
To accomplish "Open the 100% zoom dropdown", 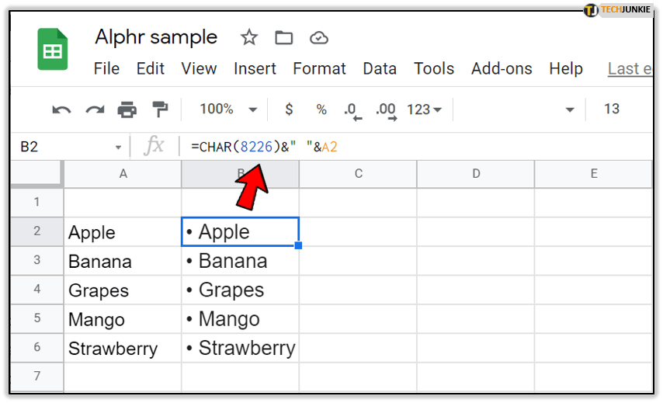I will 228,109.
